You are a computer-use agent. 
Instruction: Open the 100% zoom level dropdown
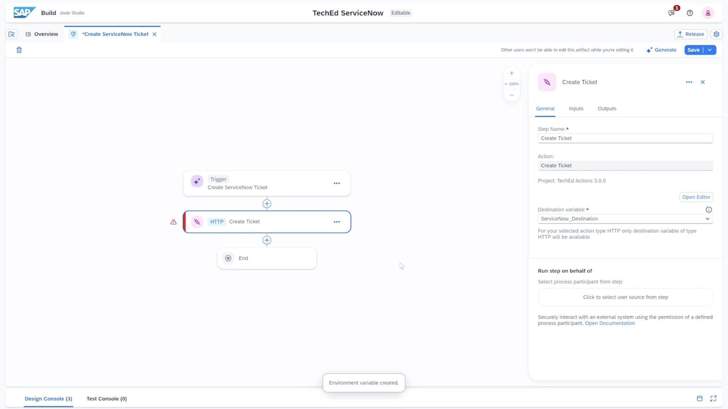point(512,84)
